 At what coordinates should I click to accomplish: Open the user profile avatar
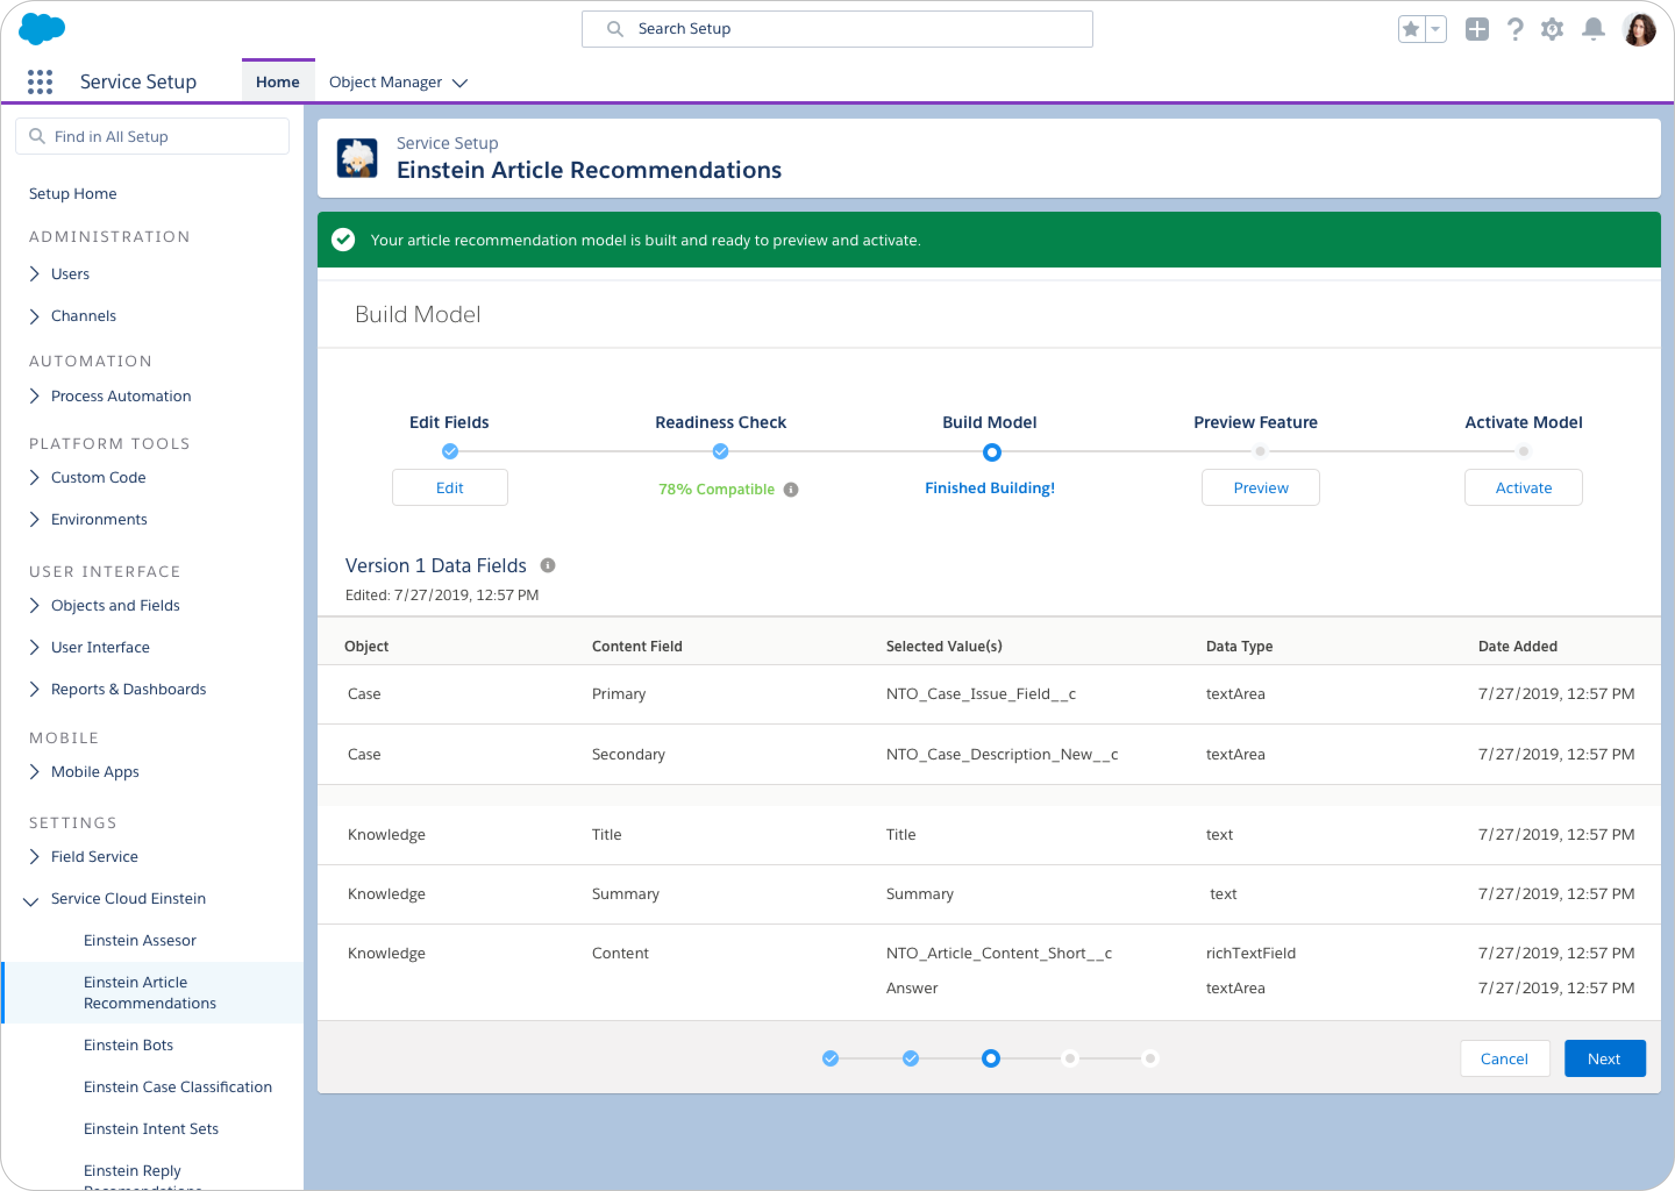click(1639, 29)
